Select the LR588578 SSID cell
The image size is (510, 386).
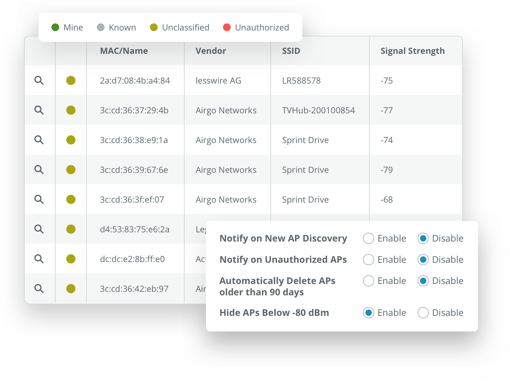301,81
